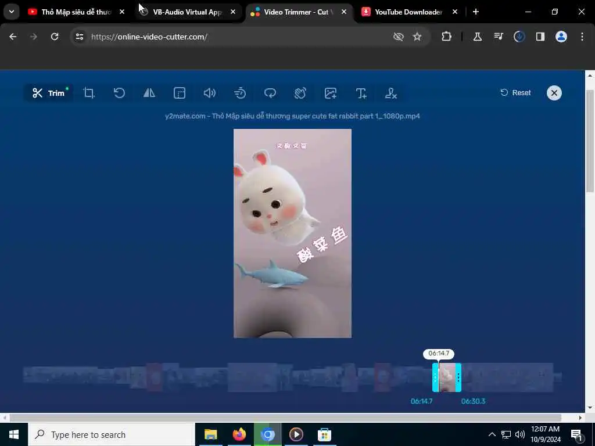The image size is (595, 446).
Task: Show hidden system tray icons
Action: pos(492,434)
